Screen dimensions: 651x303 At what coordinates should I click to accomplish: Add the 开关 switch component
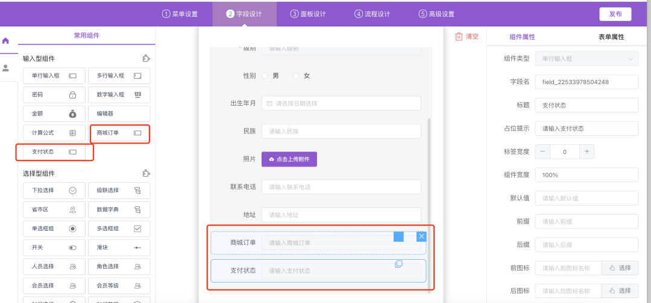click(54, 247)
